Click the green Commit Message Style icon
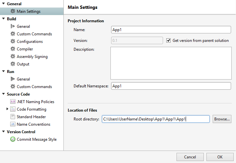 tap(13, 139)
